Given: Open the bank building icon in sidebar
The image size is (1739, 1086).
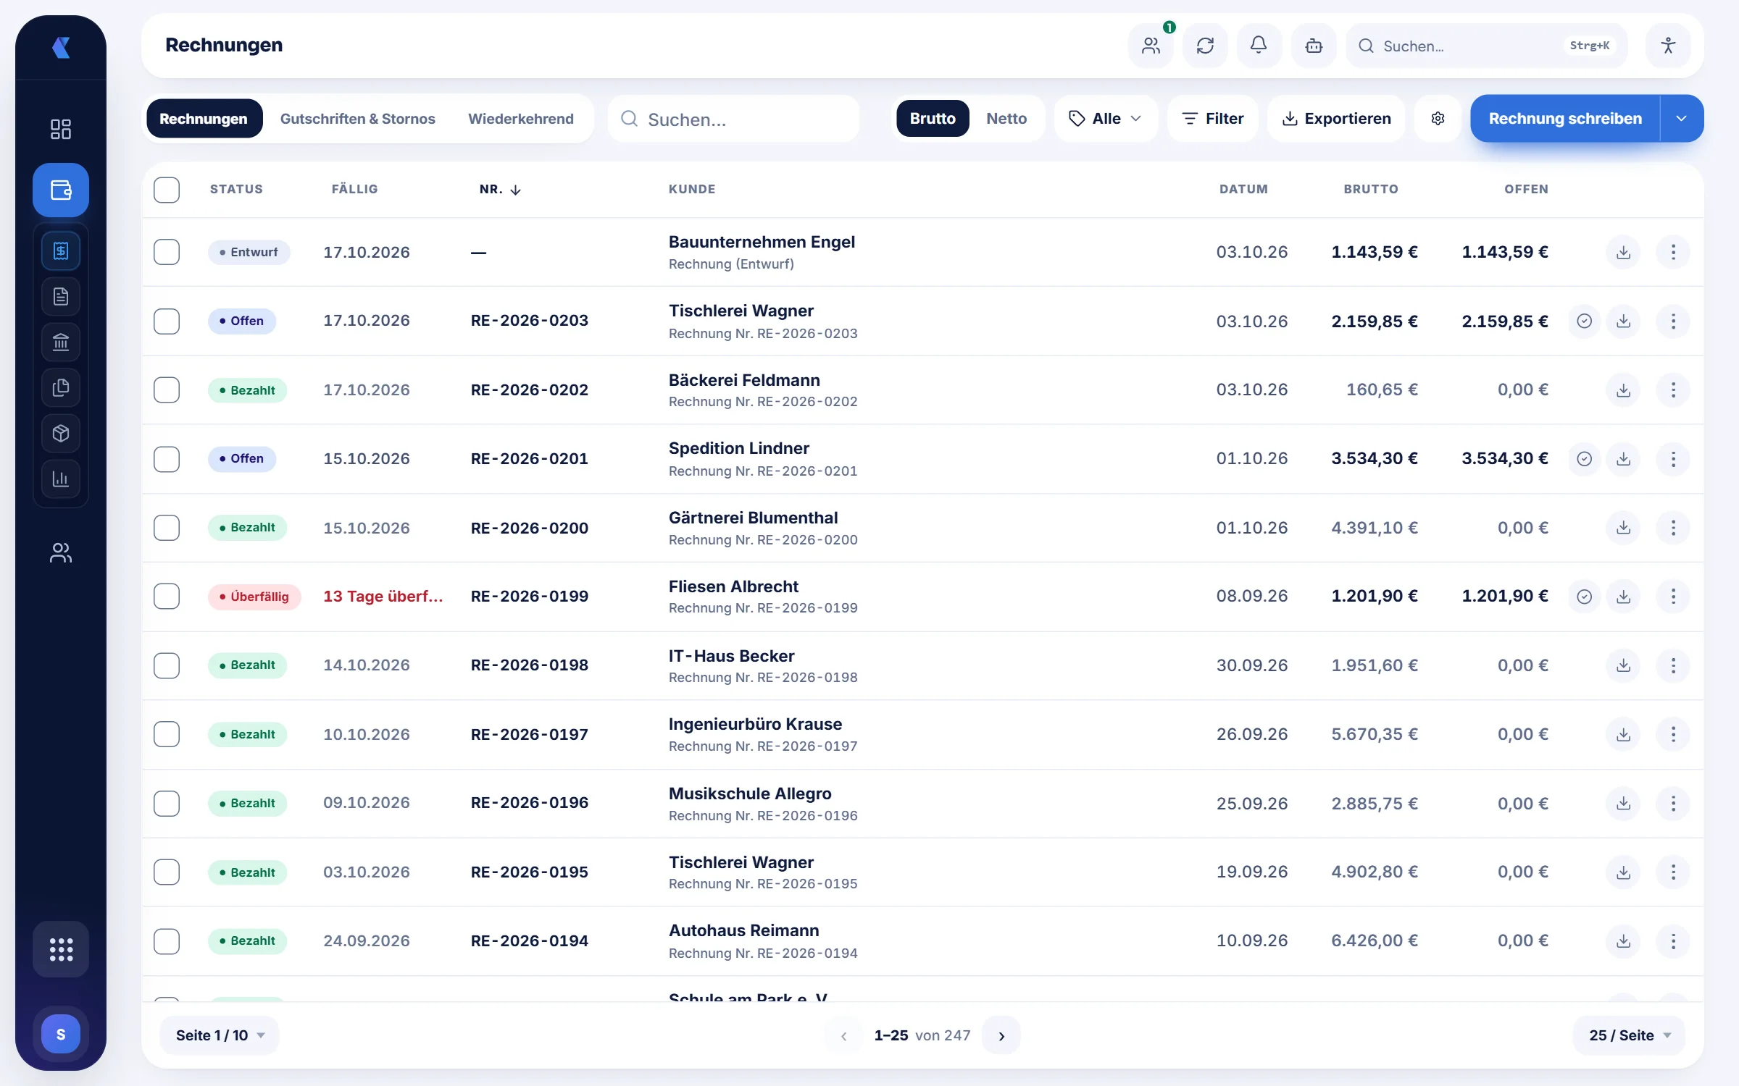Looking at the screenshot, I should (x=61, y=342).
